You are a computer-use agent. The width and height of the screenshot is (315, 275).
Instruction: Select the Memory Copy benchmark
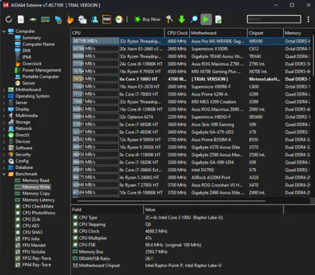tap(36, 193)
